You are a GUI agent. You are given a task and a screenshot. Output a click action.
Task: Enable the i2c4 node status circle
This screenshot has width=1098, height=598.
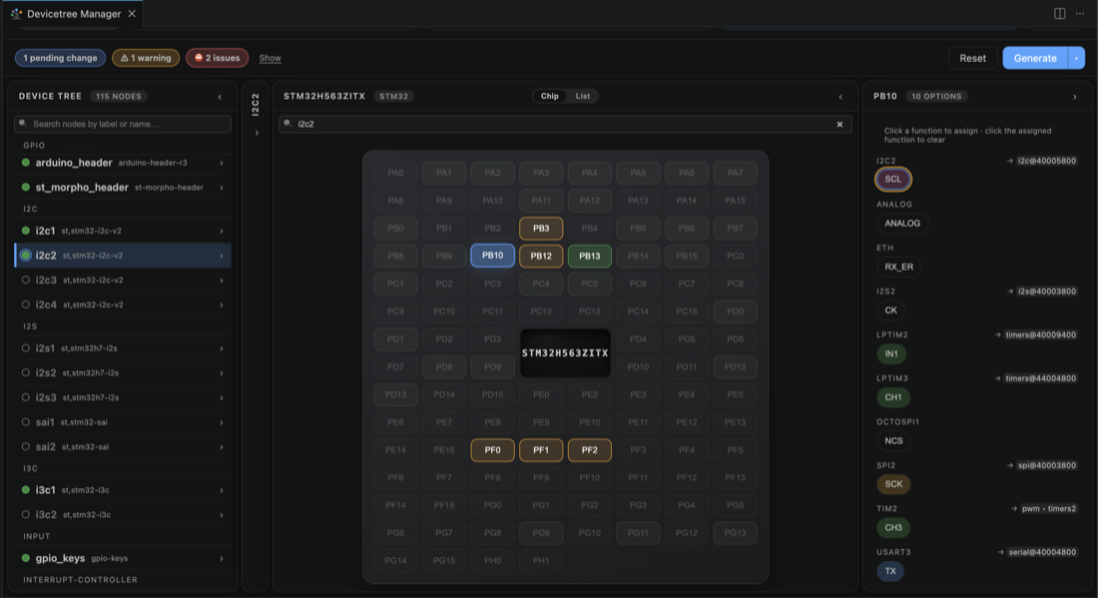[26, 304]
